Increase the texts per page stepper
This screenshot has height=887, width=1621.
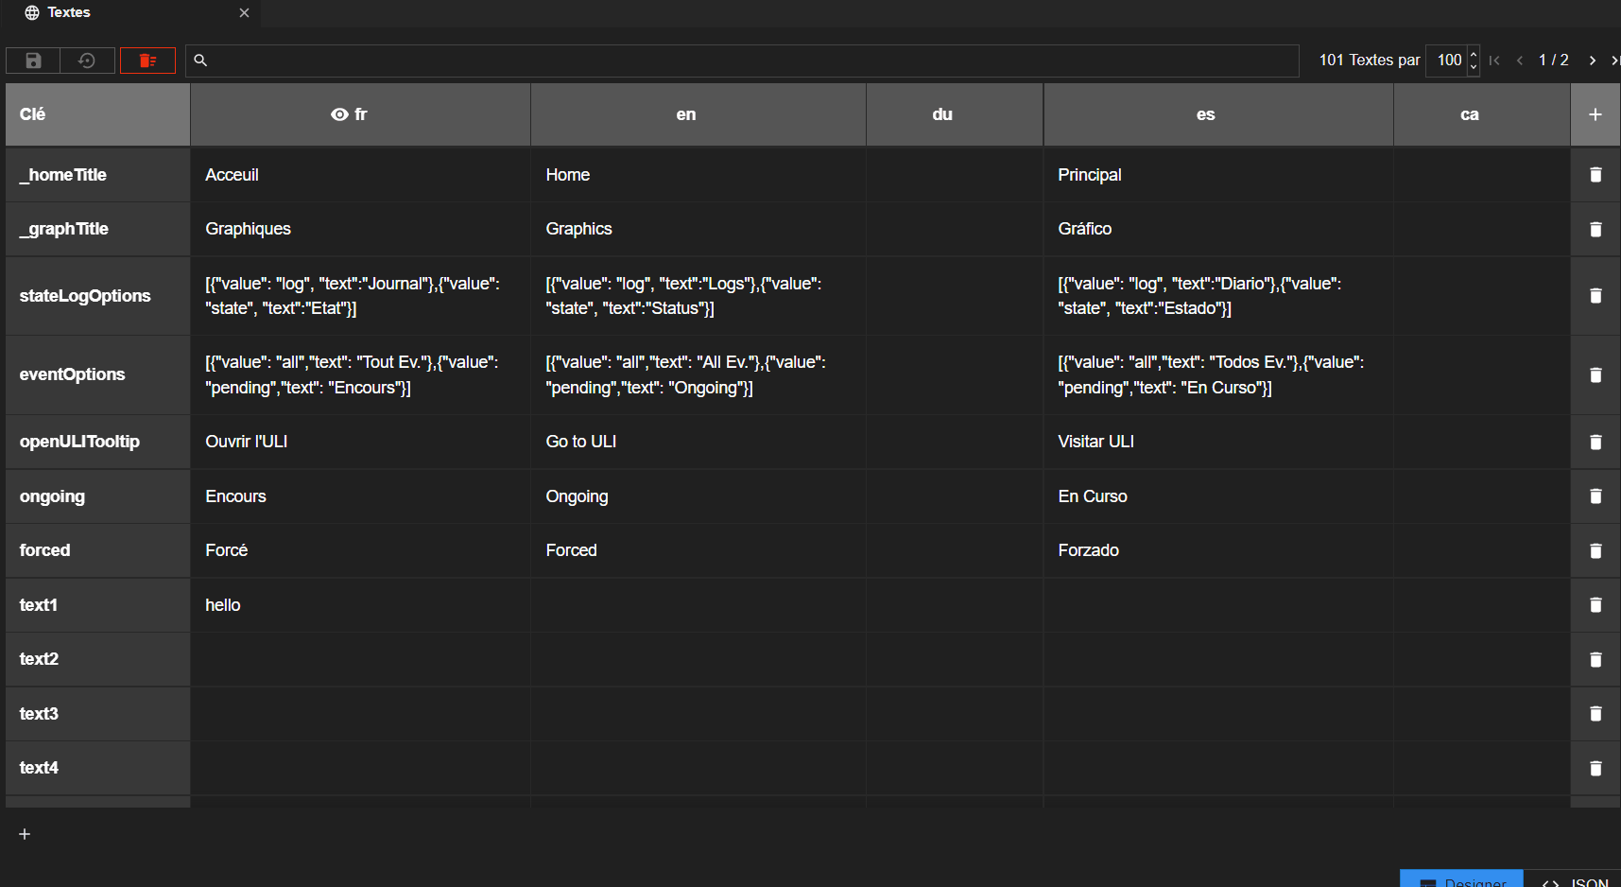pyautogui.click(x=1474, y=54)
